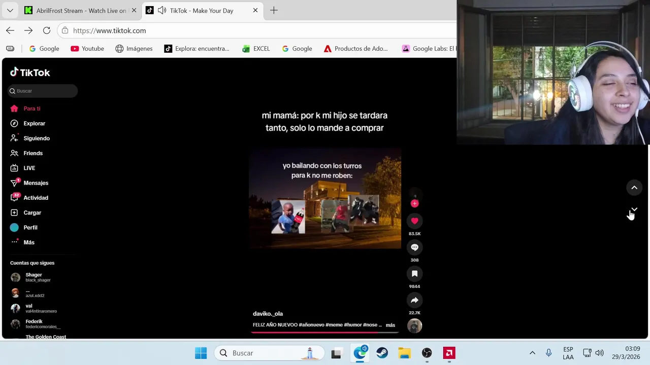Screen dimensions: 650x365
Task: Follow the creator with the red plus button
Action: coord(414,203)
